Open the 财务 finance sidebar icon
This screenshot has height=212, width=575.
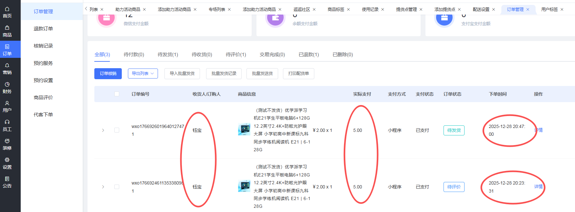(x=7, y=88)
